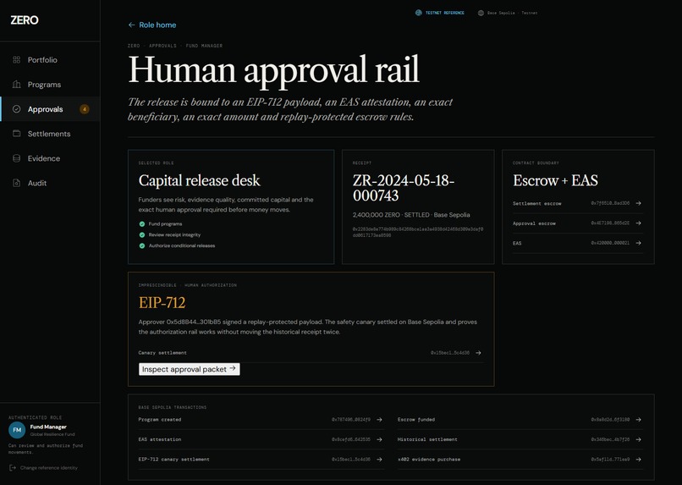Viewport: 682px width, 485px height.
Task: Click Program created hash 0x787496…0824f9
Action: pos(351,420)
